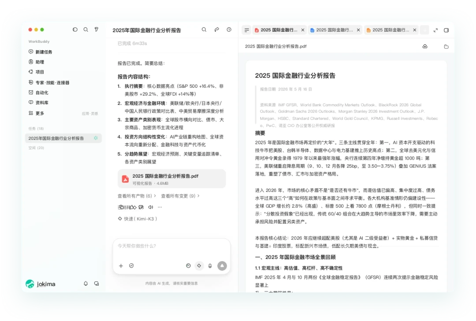Viewport: 476px width, 321px height.
Task: Click summary item 执行摘要 in response
Action: click(134, 86)
